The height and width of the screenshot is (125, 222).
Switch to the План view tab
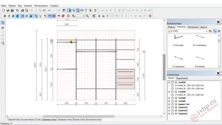pyautogui.click(x=38, y=119)
